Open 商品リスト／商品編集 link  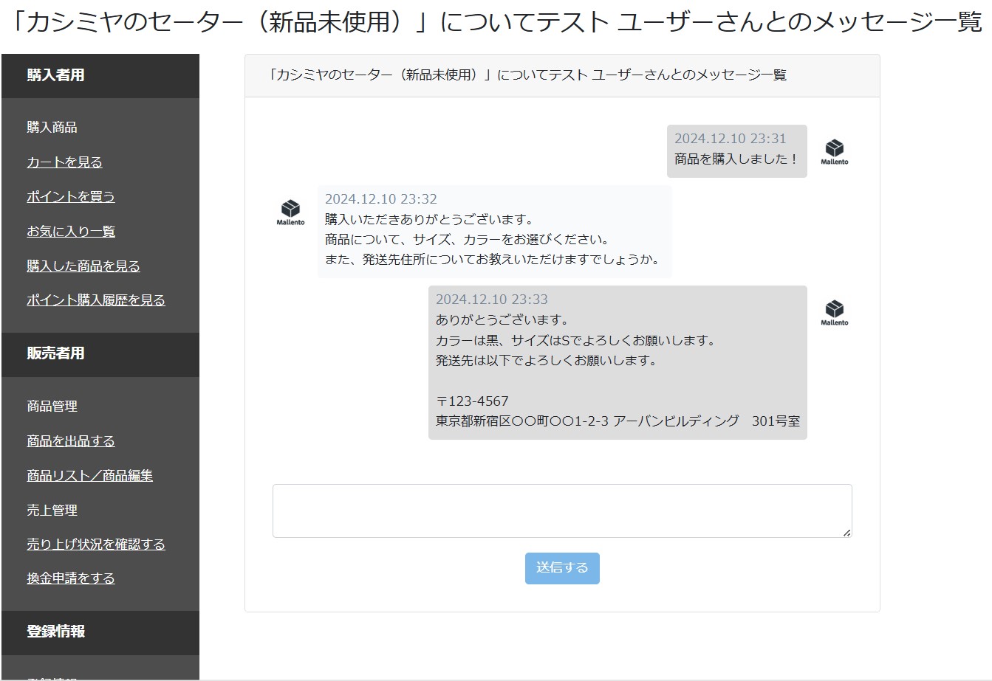pyautogui.click(x=90, y=476)
